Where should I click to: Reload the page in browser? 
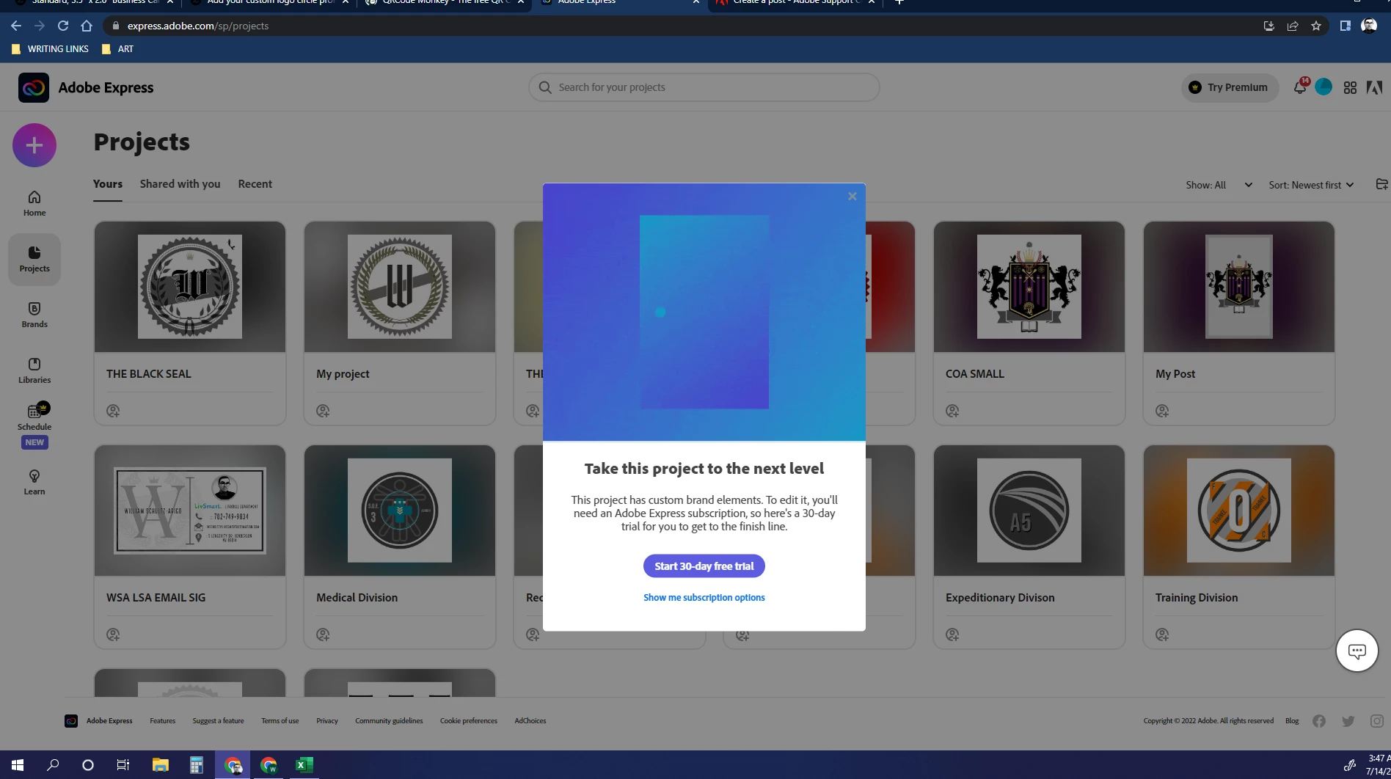coord(63,26)
